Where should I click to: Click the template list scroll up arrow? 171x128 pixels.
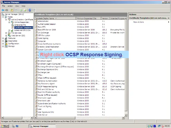(126, 18)
